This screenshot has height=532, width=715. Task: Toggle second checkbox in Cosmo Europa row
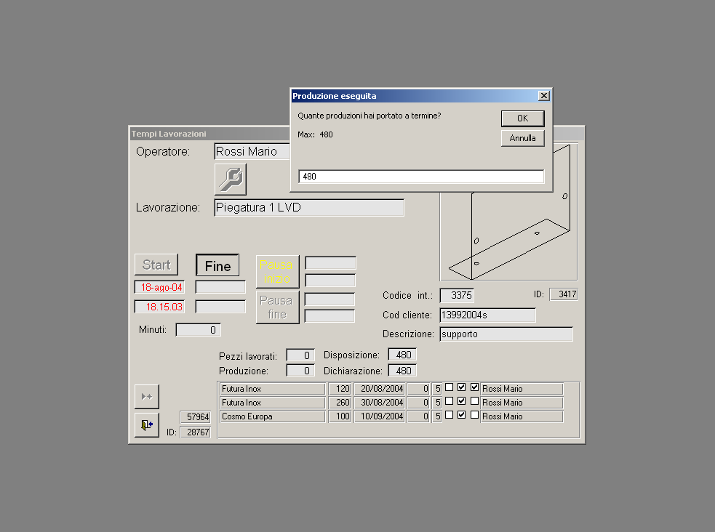[x=461, y=415]
